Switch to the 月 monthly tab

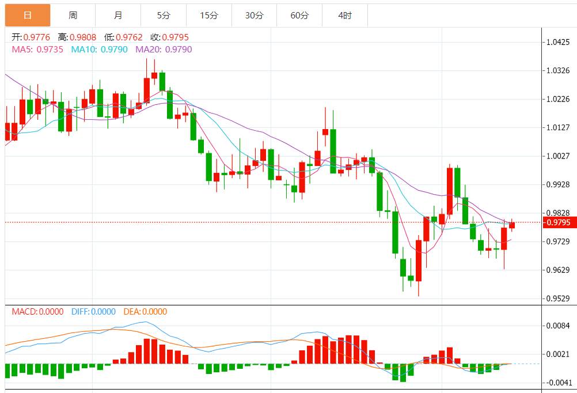tap(118, 16)
